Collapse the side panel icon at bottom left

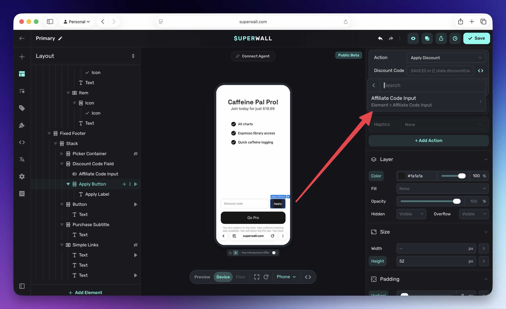22,286
